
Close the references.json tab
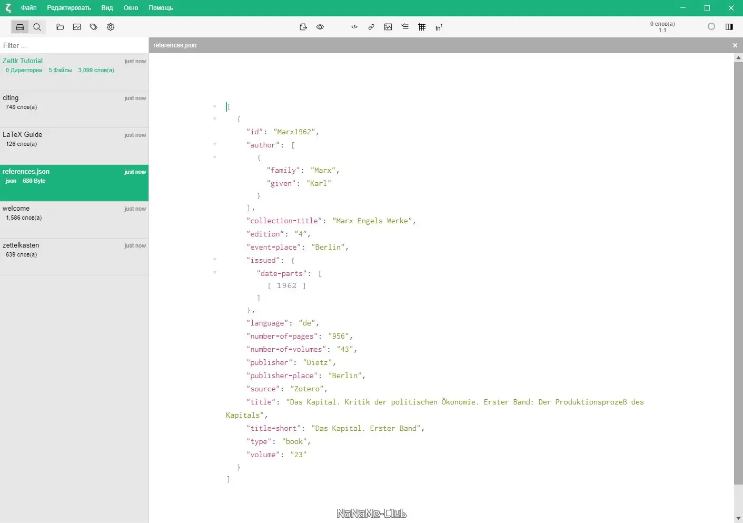click(735, 45)
